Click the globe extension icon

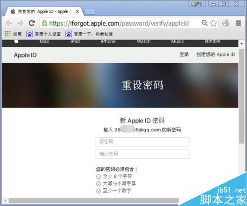point(226,23)
